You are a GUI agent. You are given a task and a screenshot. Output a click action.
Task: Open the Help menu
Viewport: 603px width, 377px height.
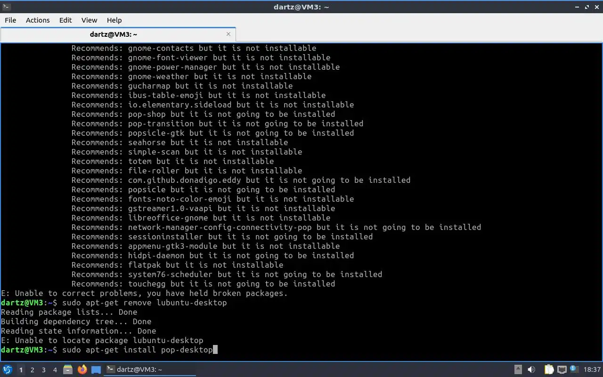pyautogui.click(x=114, y=20)
